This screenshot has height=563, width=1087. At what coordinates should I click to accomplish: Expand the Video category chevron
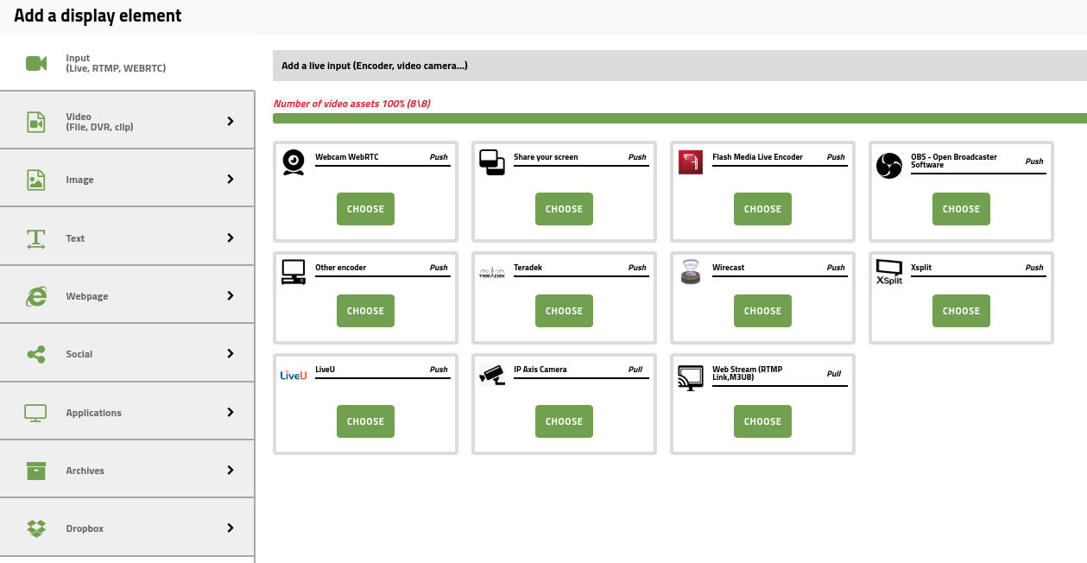231,121
